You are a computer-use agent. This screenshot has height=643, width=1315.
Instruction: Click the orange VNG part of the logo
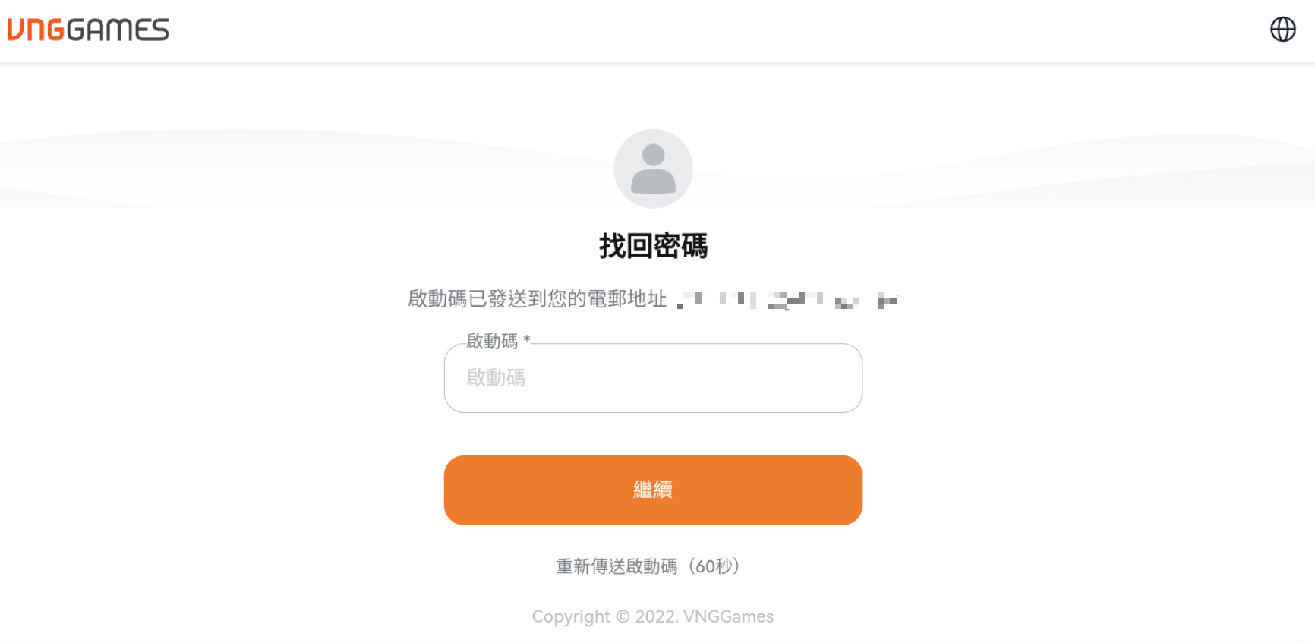36,30
